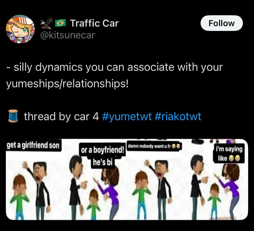
Task: Click crying emojis in 'damn nobody want u' caption
Action: pyautogui.click(x=176, y=146)
